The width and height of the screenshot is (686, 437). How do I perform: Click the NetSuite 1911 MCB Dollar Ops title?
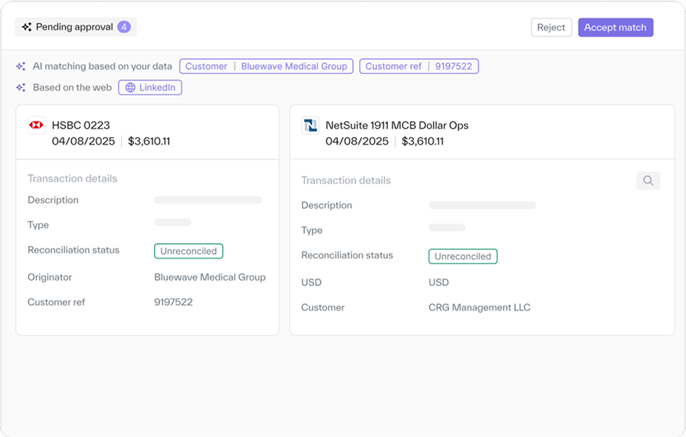pos(396,126)
